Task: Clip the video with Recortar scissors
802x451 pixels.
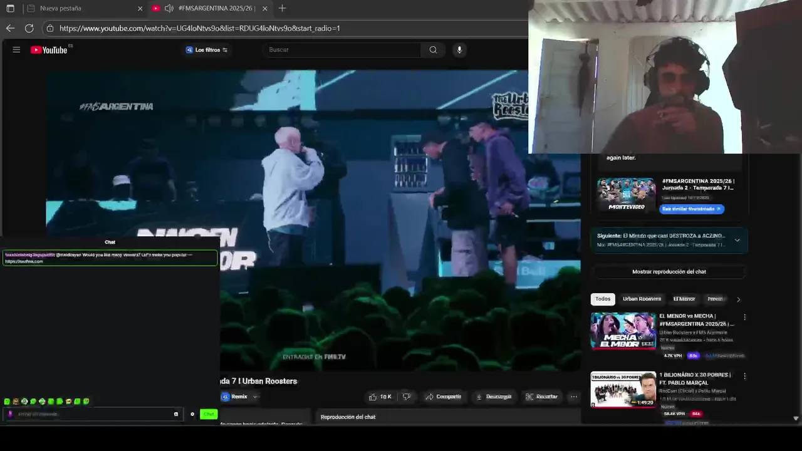Action: 541,397
